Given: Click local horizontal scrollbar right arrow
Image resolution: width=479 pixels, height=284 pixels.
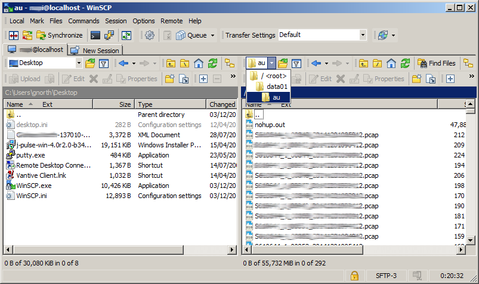Looking at the screenshot, I should point(232,250).
